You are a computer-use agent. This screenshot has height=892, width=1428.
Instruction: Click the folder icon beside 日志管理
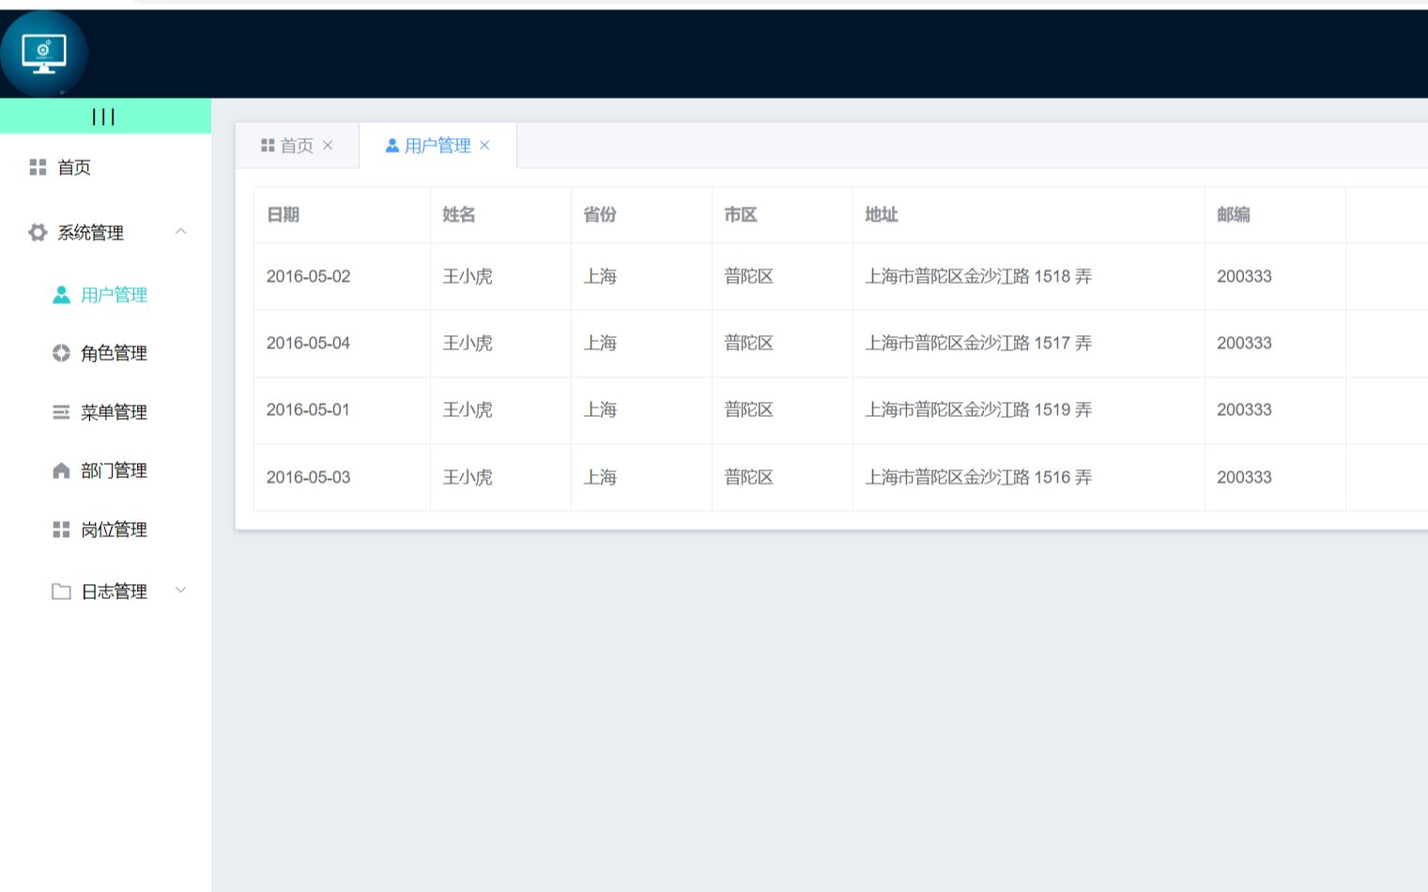(x=61, y=592)
